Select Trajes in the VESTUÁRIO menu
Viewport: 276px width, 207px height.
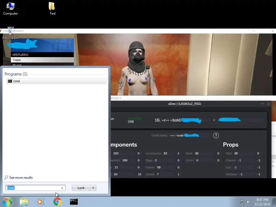tap(42, 60)
